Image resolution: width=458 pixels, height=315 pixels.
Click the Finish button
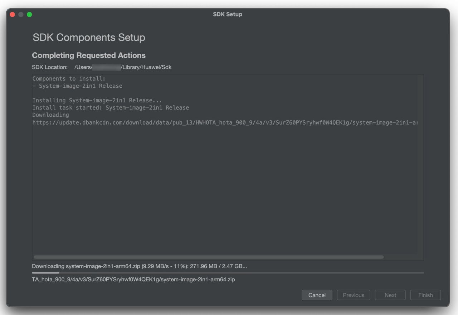[x=425, y=295]
